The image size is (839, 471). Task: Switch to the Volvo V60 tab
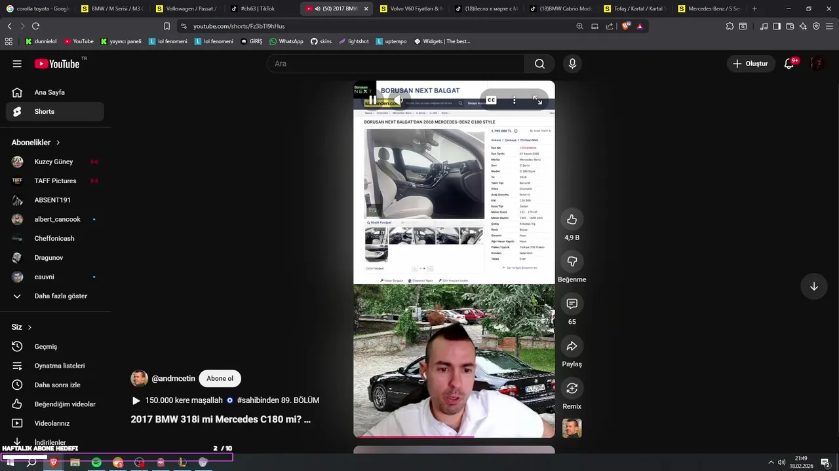pyautogui.click(x=412, y=9)
